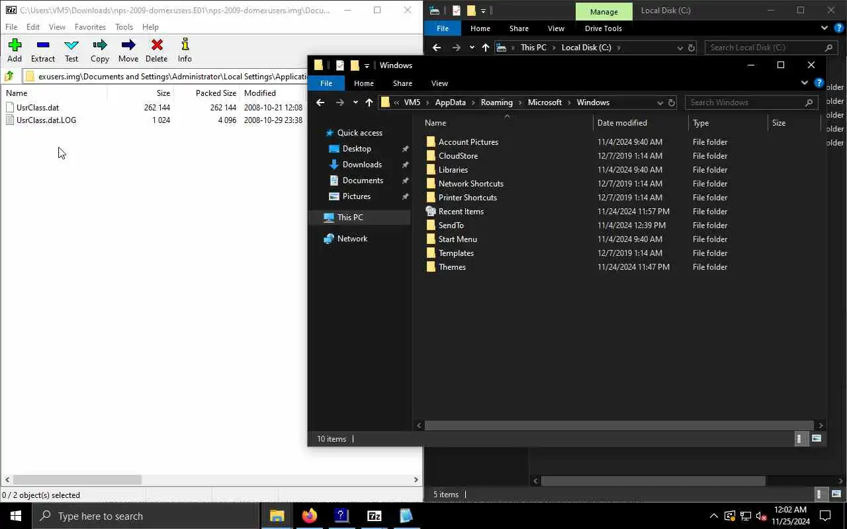847x529 pixels.
Task: Refresh the Windows folder view
Action: [672, 102]
